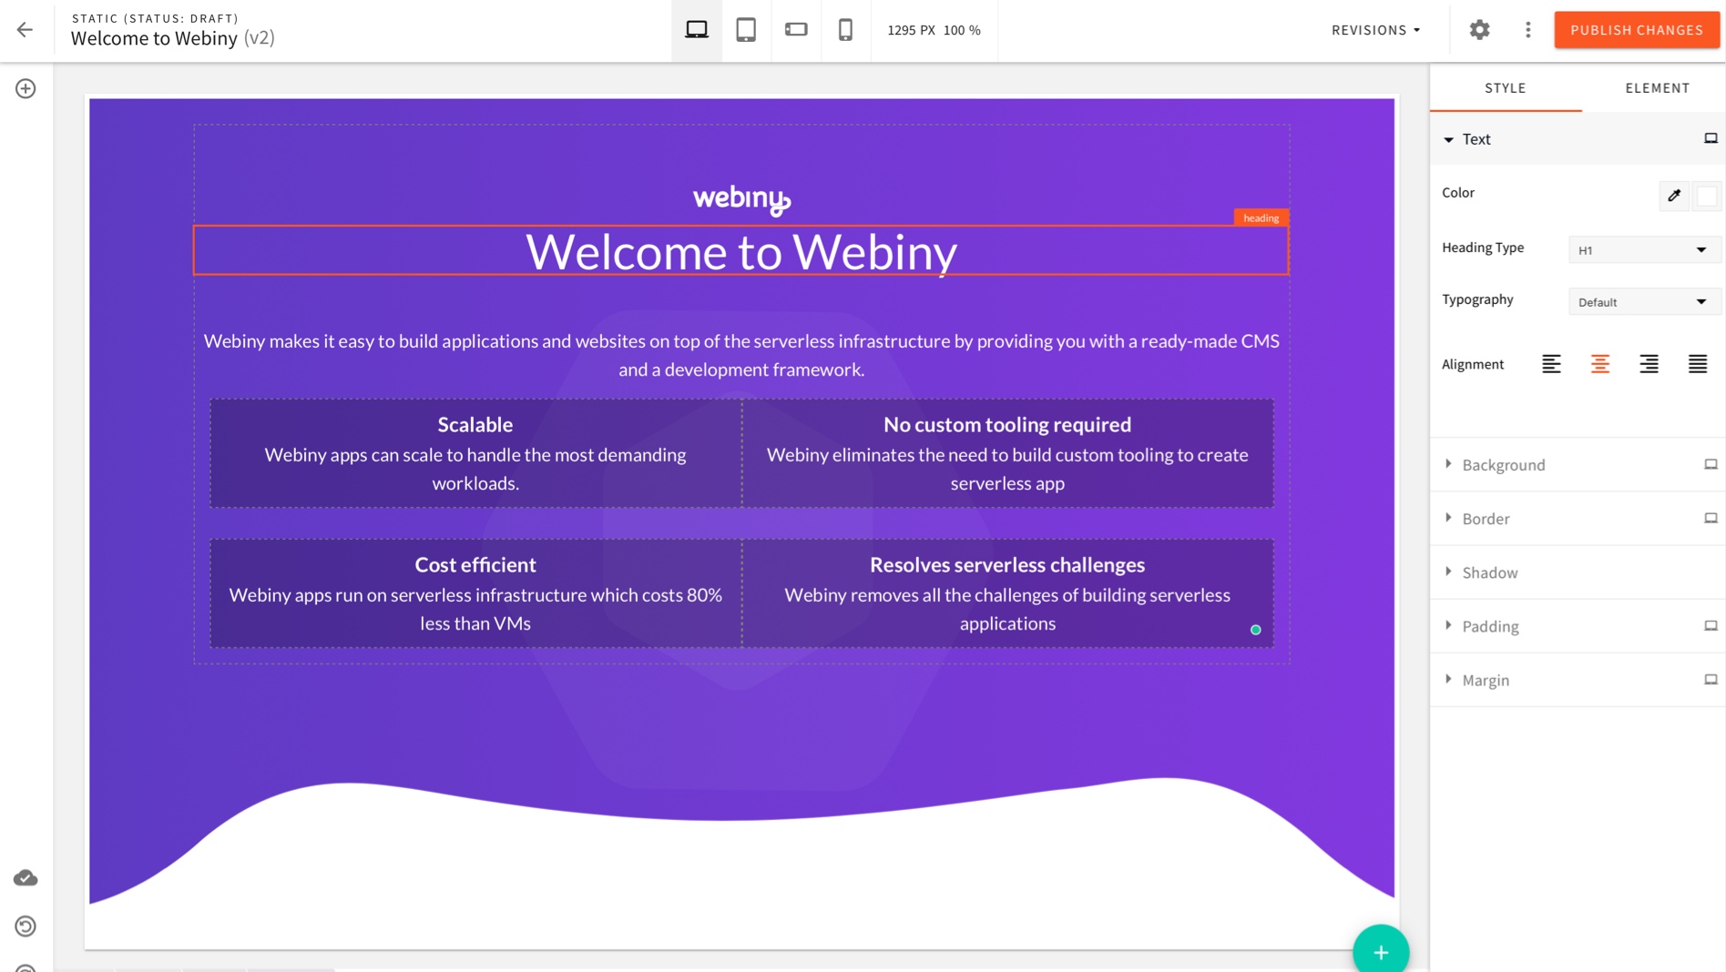Select left text alignment
Screen dimensions: 1726x972
click(x=1551, y=363)
